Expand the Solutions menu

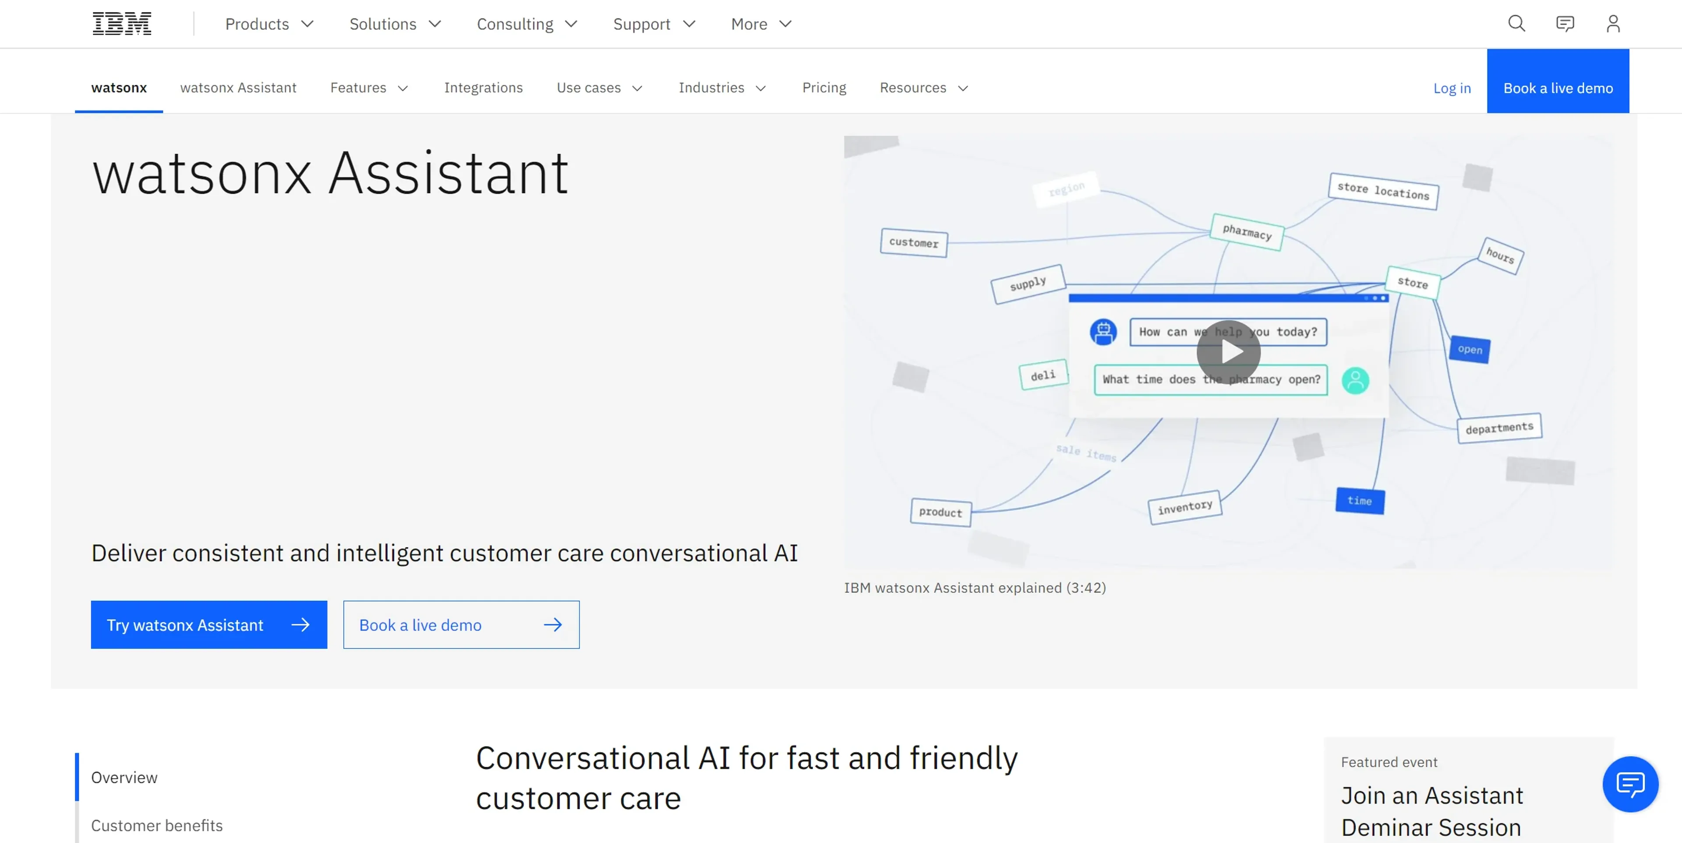coord(395,24)
